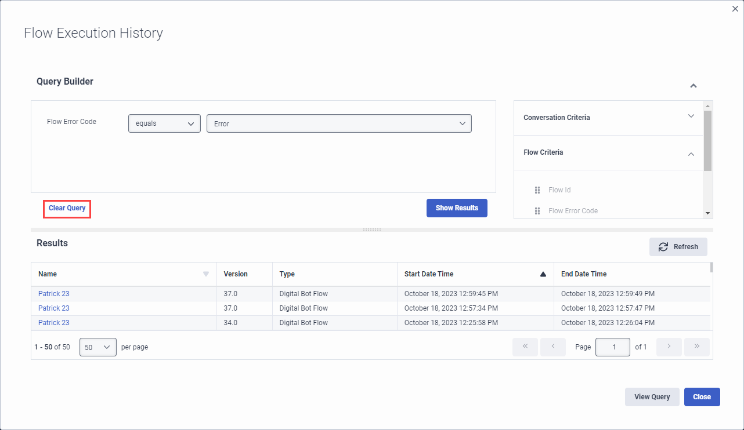Open the Error value dropdown
The width and height of the screenshot is (744, 430).
339,123
